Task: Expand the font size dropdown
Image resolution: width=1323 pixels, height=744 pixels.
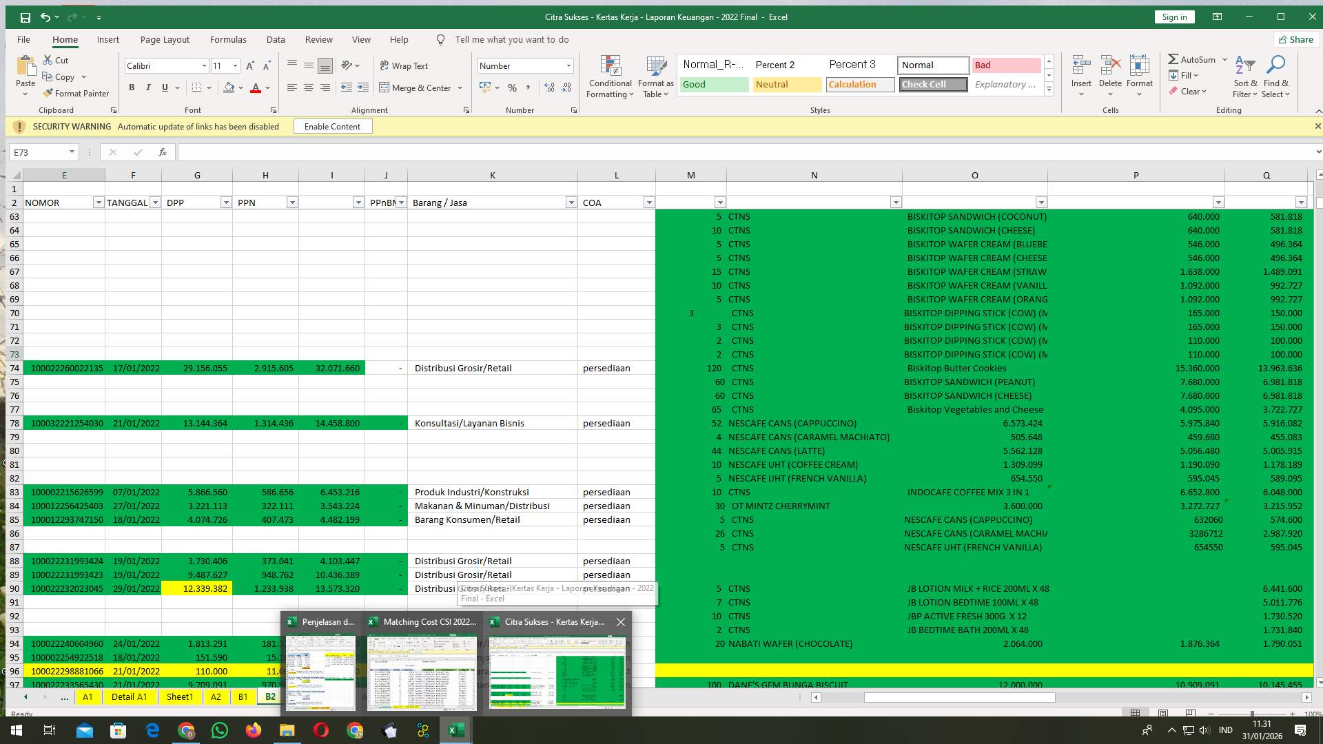Action: coord(236,65)
